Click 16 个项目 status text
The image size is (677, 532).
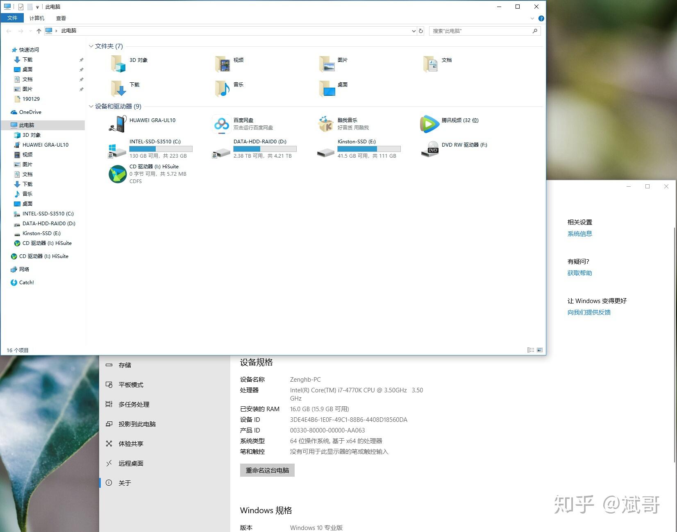click(x=18, y=350)
